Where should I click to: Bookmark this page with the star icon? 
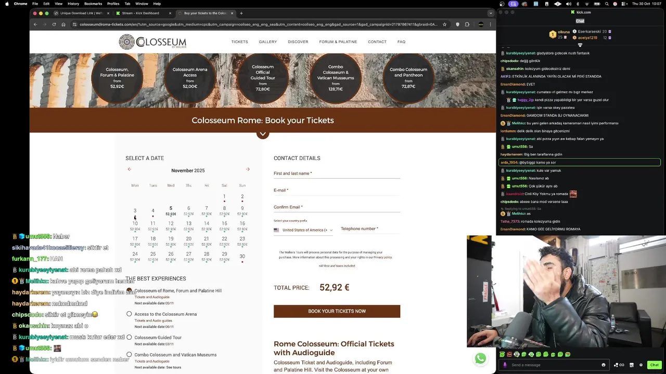point(444,24)
